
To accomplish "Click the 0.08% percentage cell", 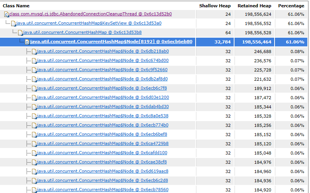I will click(297, 52).
